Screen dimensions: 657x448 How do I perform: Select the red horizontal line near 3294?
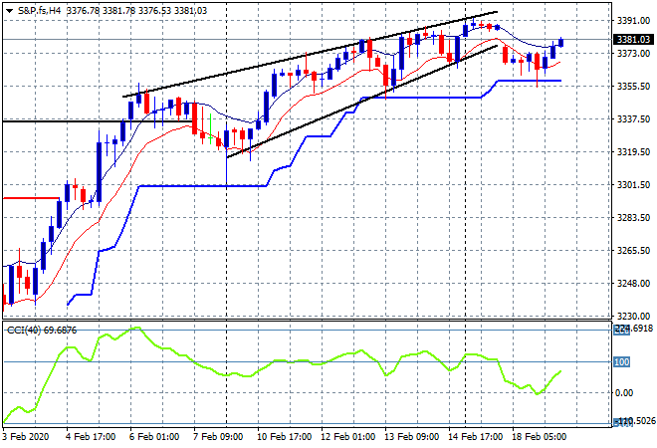click(x=31, y=198)
